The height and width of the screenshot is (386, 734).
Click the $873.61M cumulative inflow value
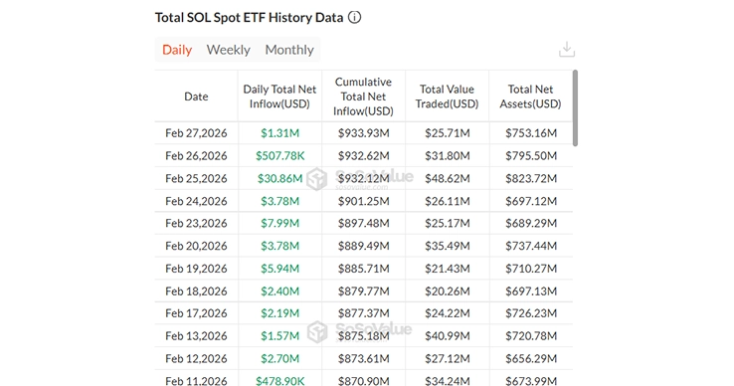click(x=364, y=358)
